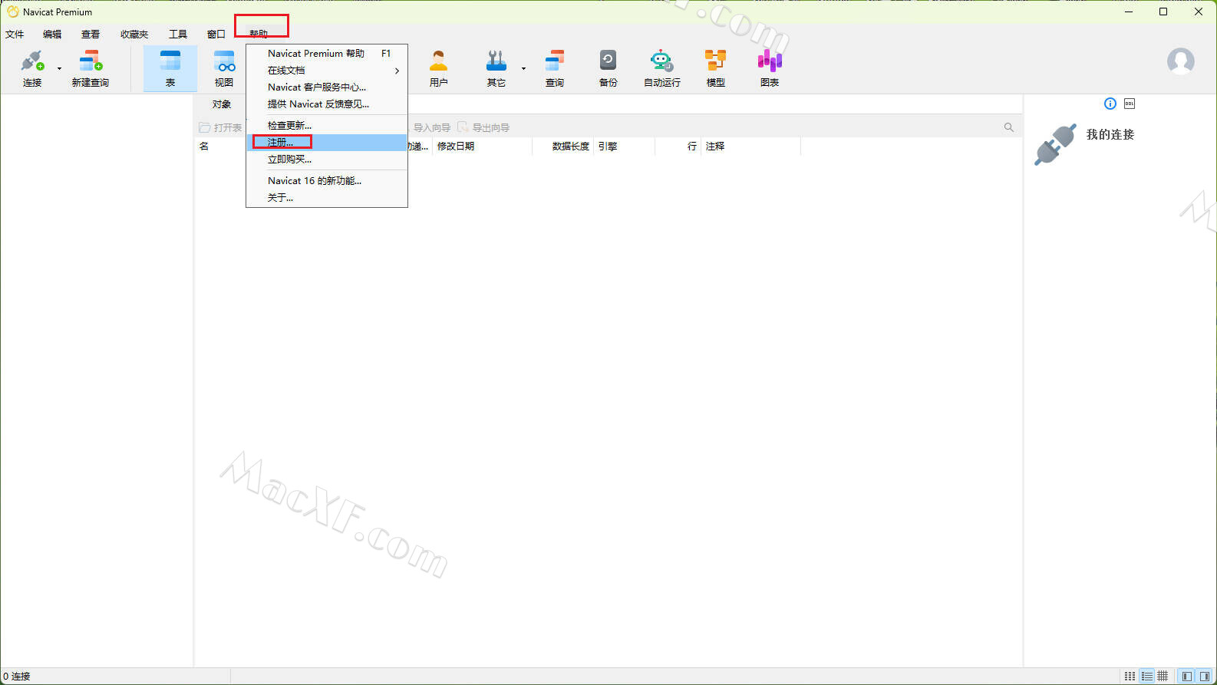Toggle the right information pane visibility
This screenshot has width=1217, height=685.
pyautogui.click(x=1205, y=676)
